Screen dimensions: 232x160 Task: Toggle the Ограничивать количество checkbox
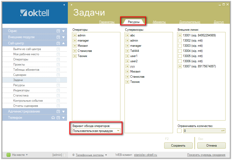tap(179, 131)
